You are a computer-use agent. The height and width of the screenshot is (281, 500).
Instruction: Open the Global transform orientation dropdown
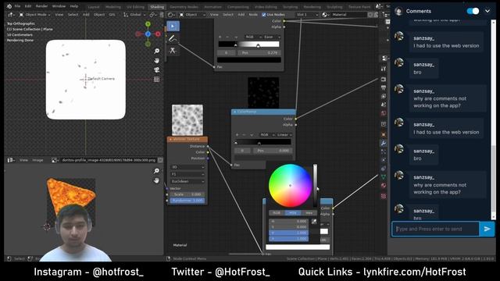coord(134,15)
